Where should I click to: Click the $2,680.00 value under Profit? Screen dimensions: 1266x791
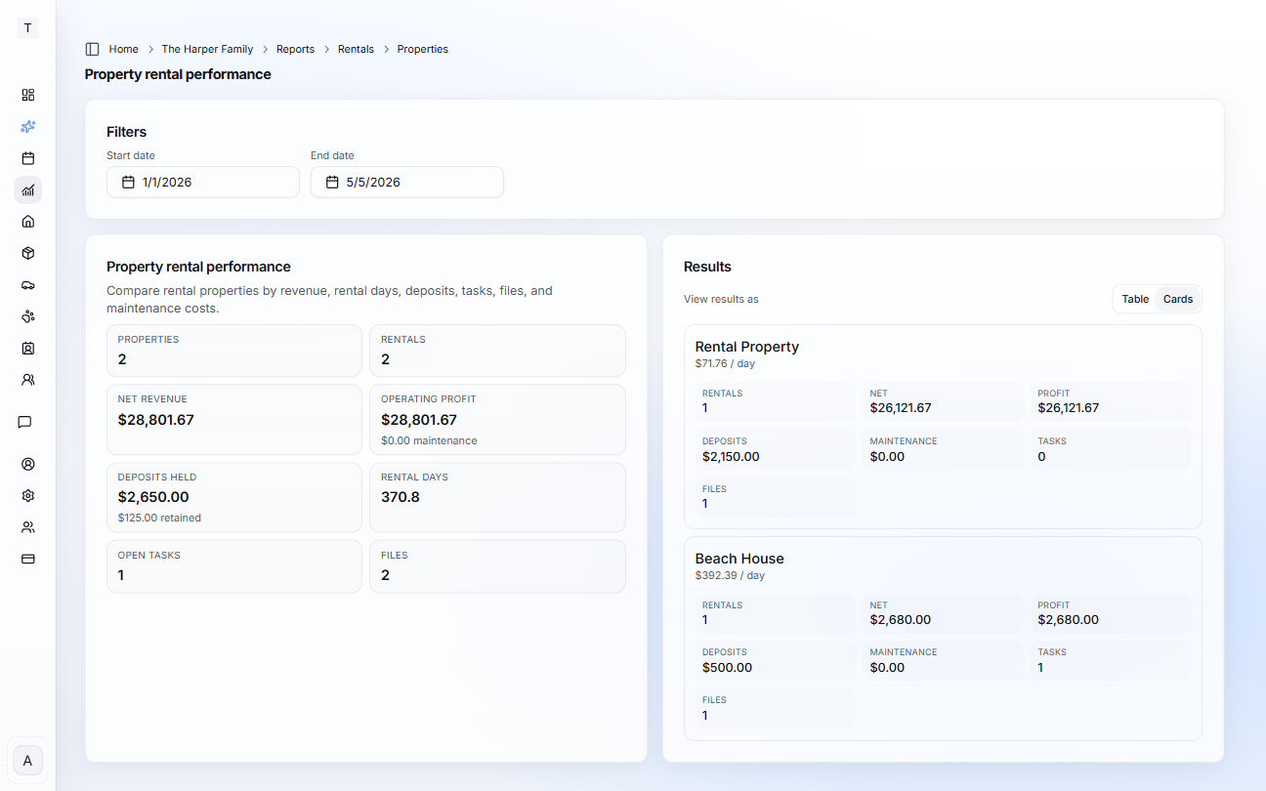1069,620
